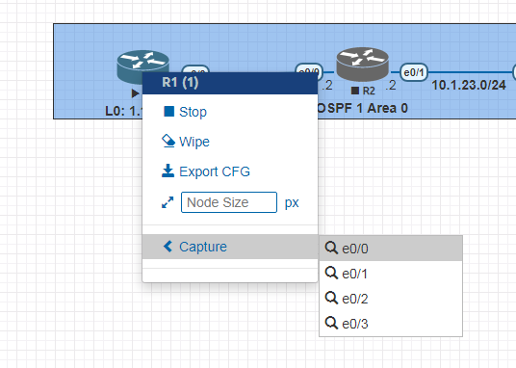Capture on interface e0/1

pyautogui.click(x=391, y=274)
